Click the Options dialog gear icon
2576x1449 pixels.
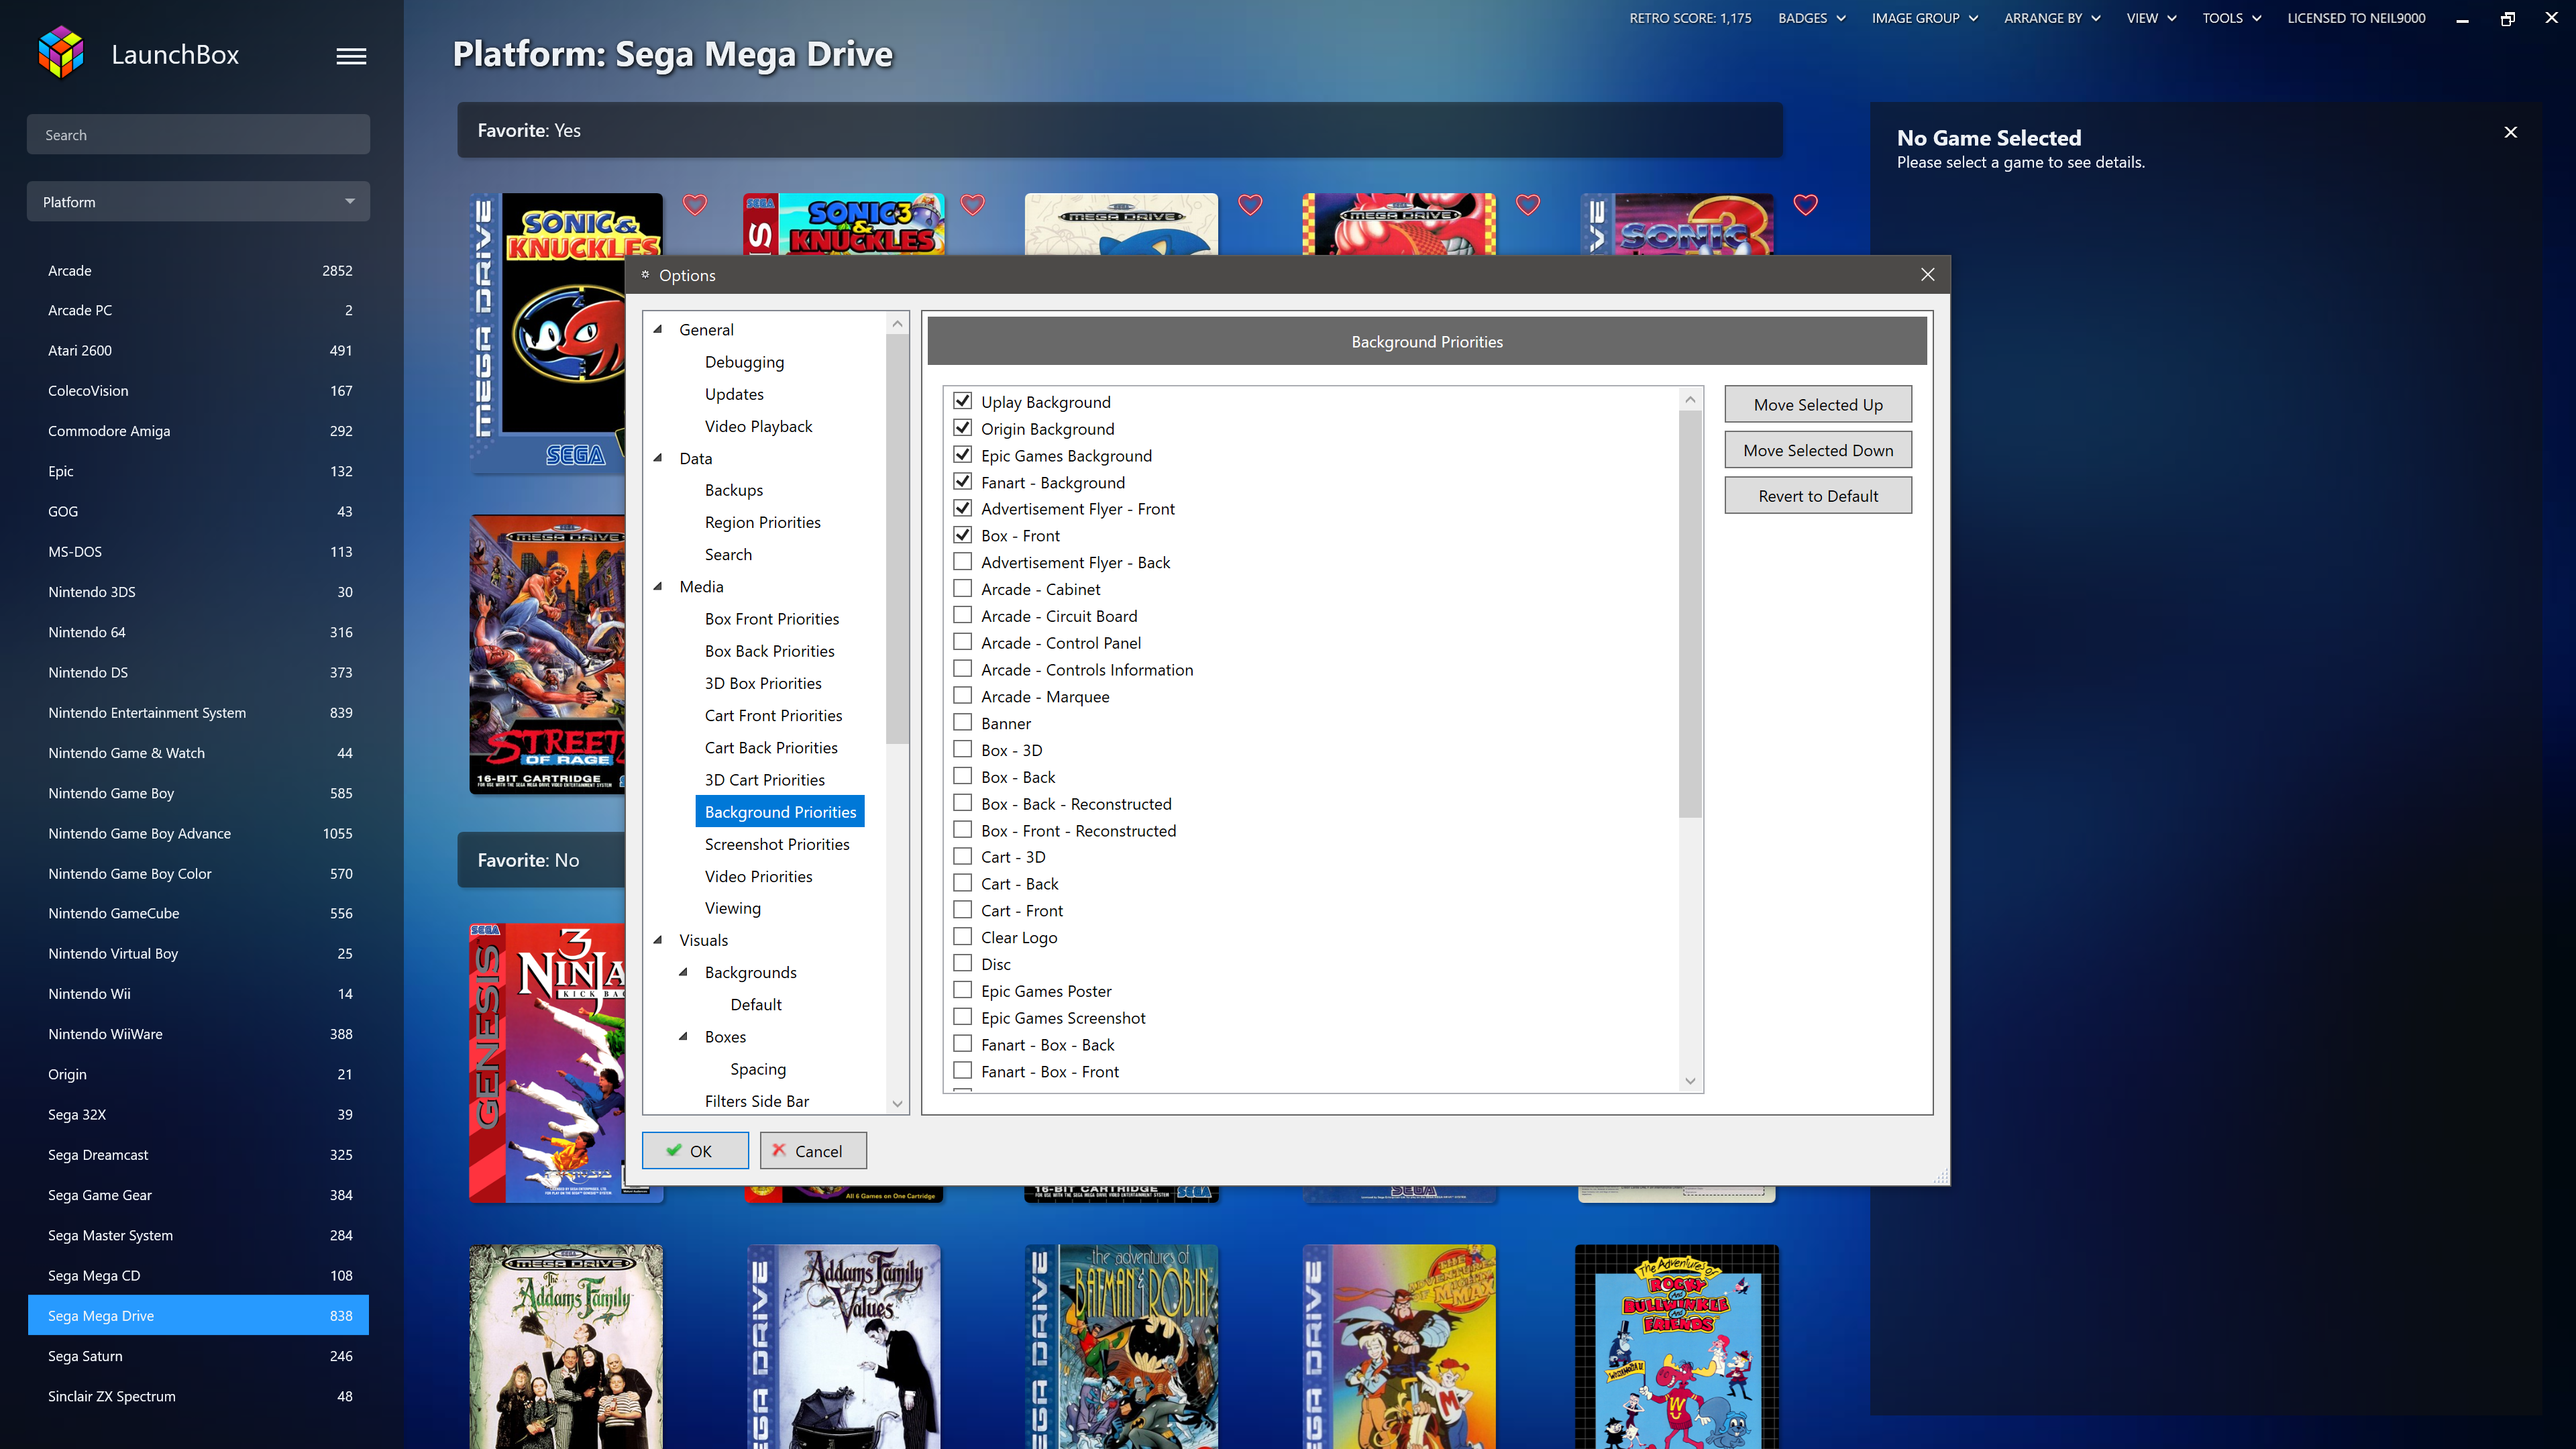[645, 275]
